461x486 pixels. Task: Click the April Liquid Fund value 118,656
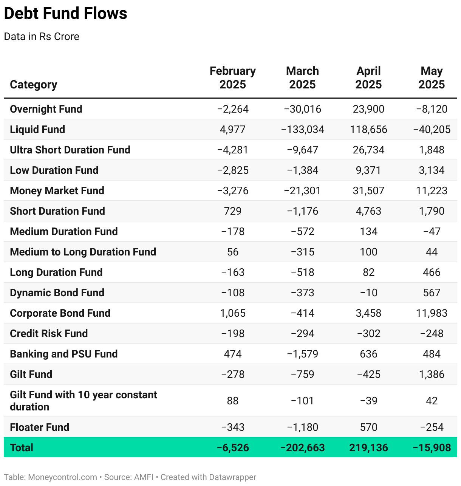(368, 130)
